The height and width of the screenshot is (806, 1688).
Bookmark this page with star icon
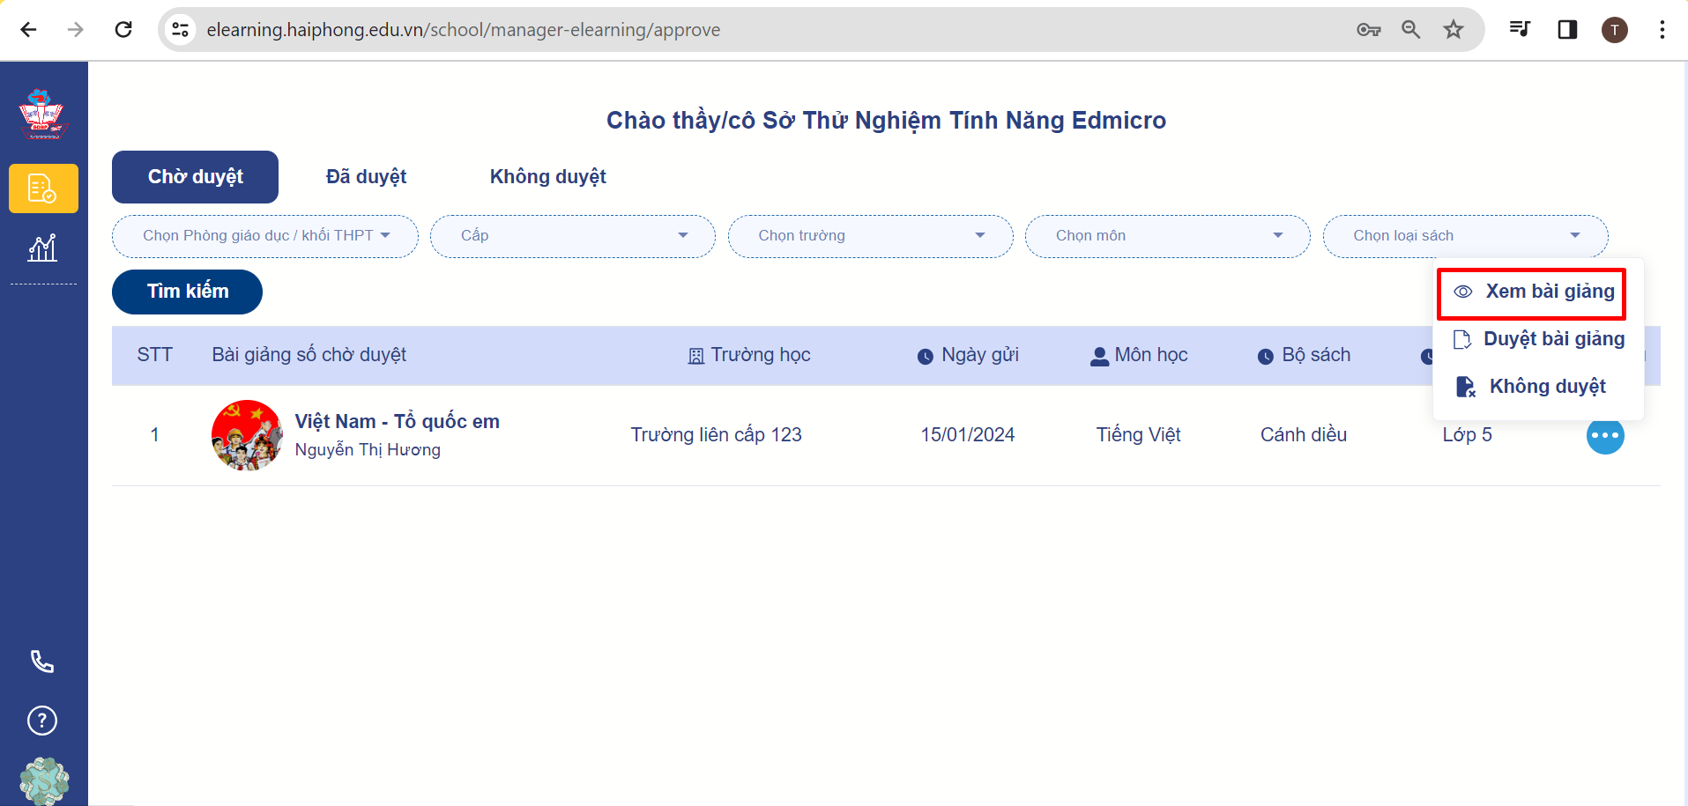(x=1453, y=30)
